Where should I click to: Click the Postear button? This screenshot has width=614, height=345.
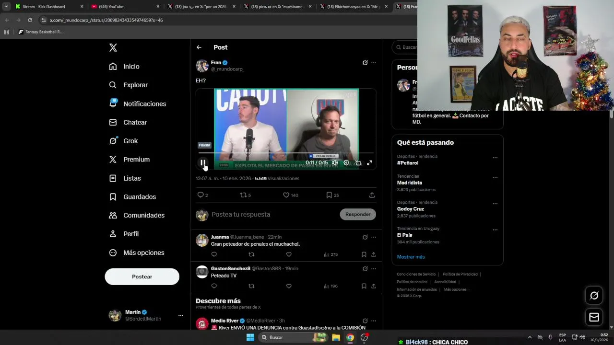(x=142, y=276)
